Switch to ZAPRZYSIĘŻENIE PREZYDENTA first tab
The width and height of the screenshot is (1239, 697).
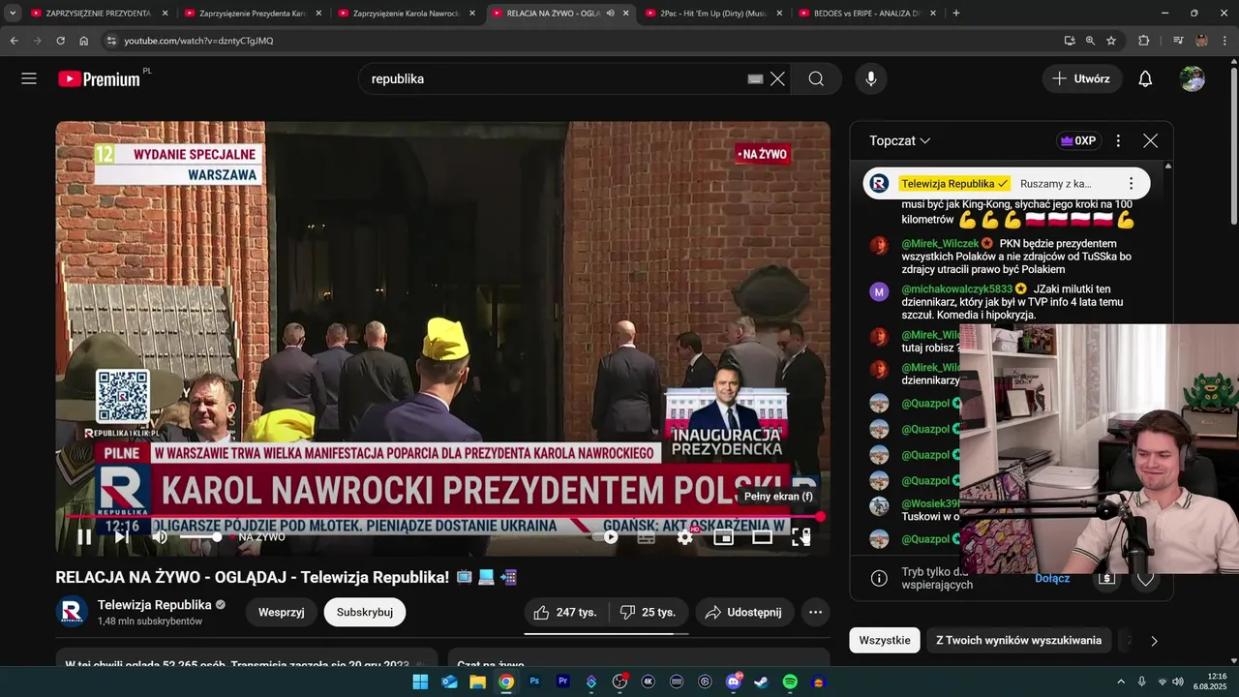point(97,14)
